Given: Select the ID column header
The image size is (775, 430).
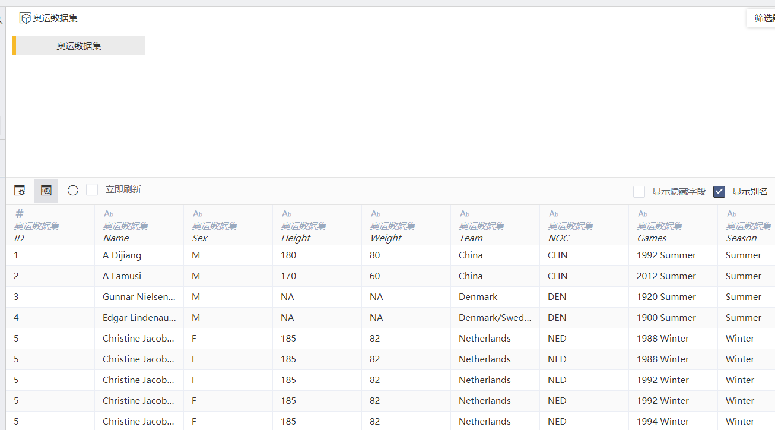Looking at the screenshot, I should click(x=50, y=225).
